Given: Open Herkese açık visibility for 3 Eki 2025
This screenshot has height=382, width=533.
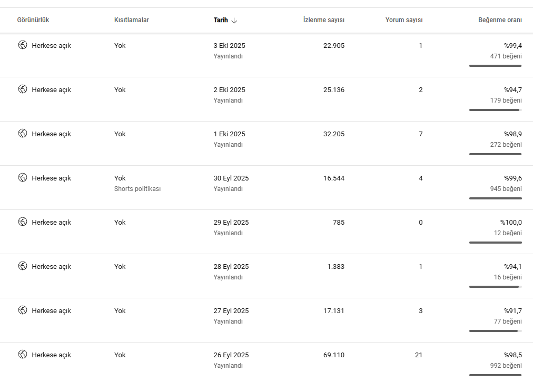Looking at the screenshot, I should [x=51, y=45].
